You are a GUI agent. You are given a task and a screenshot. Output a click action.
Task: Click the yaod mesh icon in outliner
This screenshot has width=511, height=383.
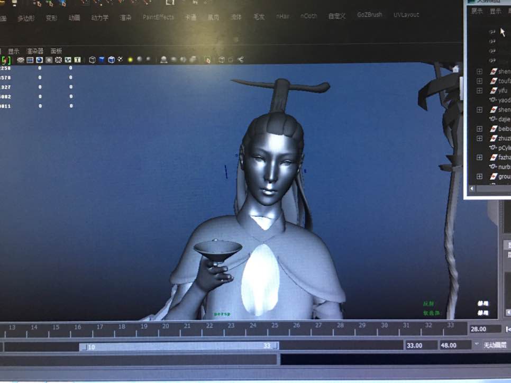point(493,100)
